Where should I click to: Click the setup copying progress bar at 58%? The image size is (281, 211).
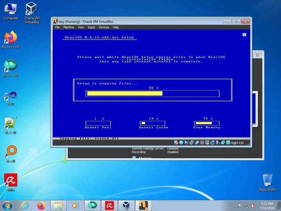(153, 93)
